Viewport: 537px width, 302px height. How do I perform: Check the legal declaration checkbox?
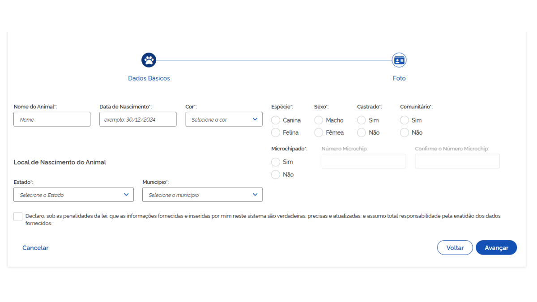click(18, 217)
